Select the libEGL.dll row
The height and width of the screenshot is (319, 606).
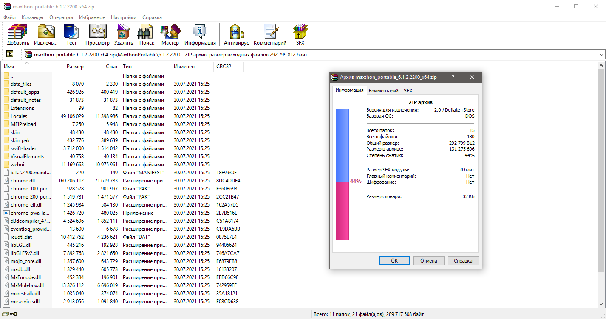point(122,245)
